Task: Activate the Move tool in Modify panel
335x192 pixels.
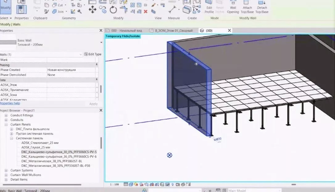Action: (x=93, y=9)
